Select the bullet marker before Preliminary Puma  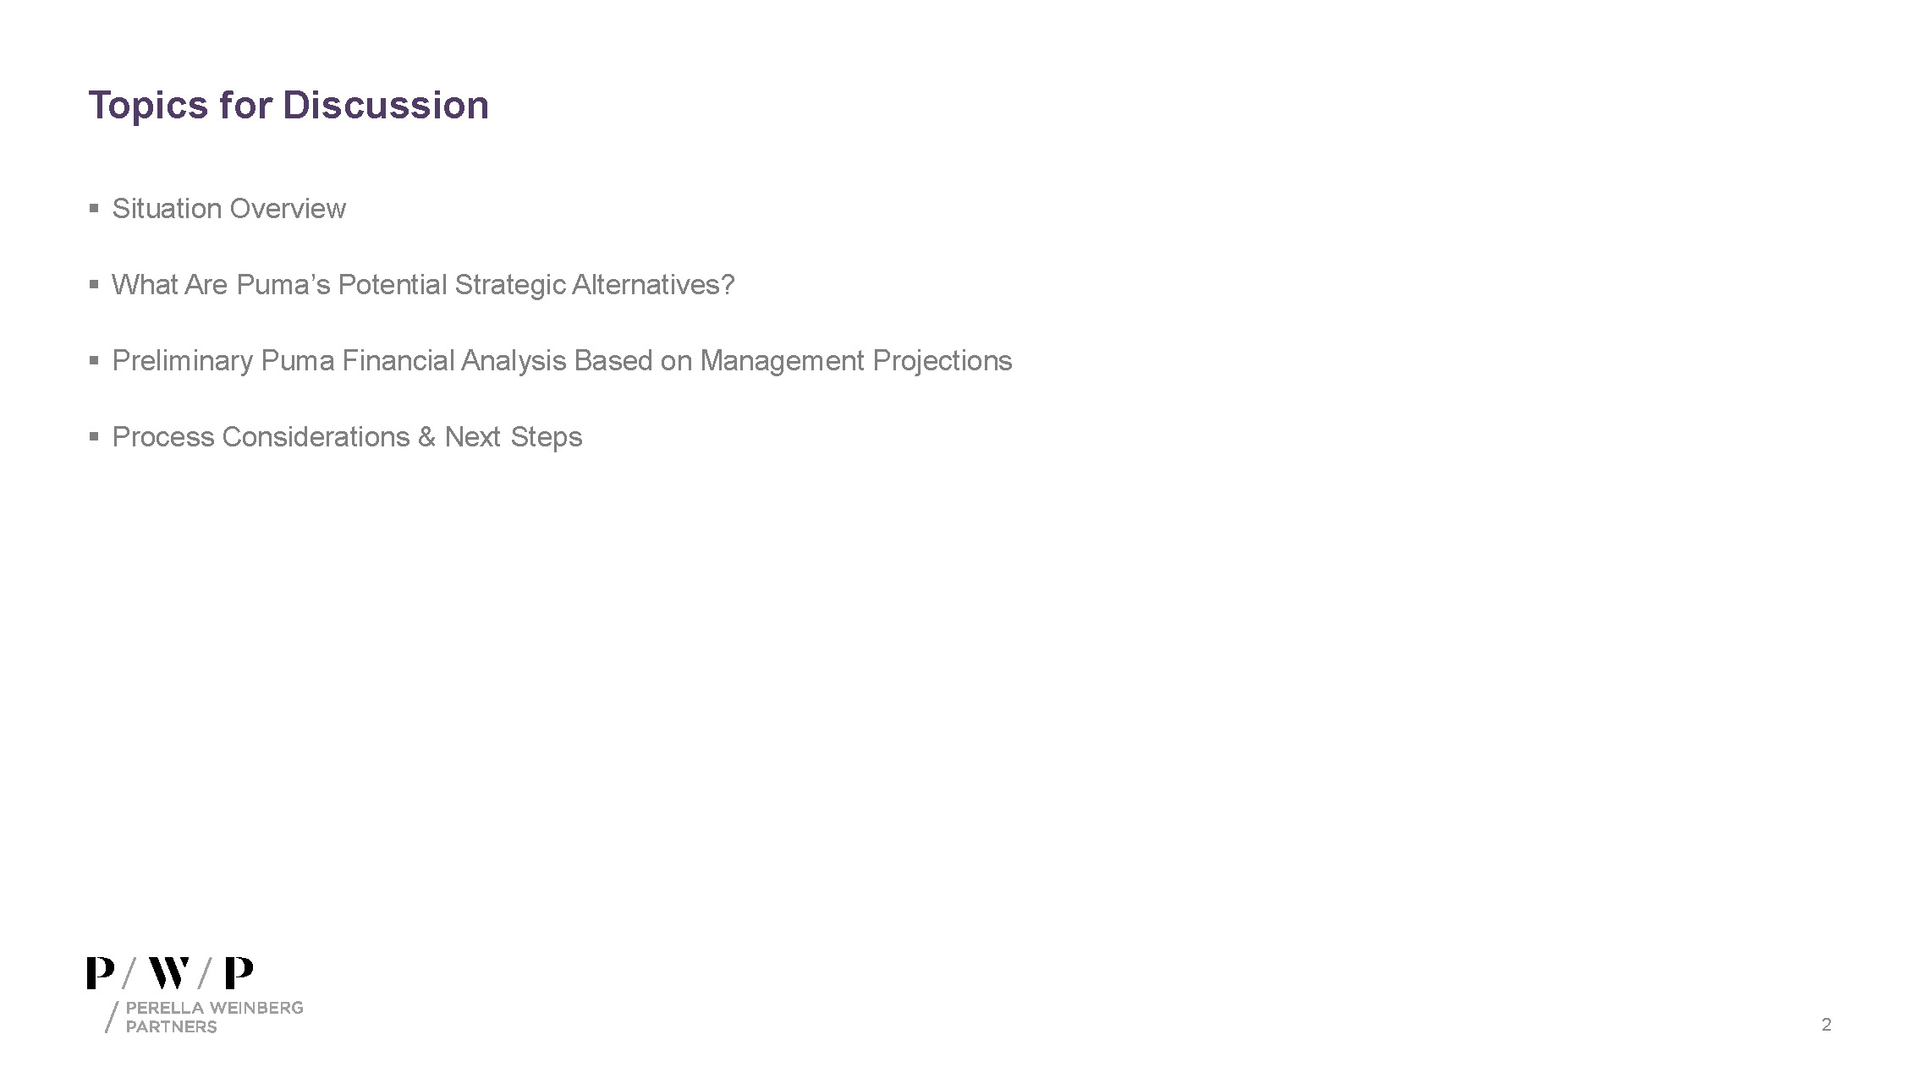click(94, 360)
